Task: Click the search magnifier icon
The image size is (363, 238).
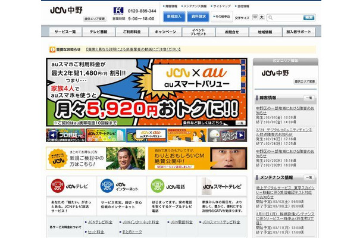Action: click(x=270, y=18)
